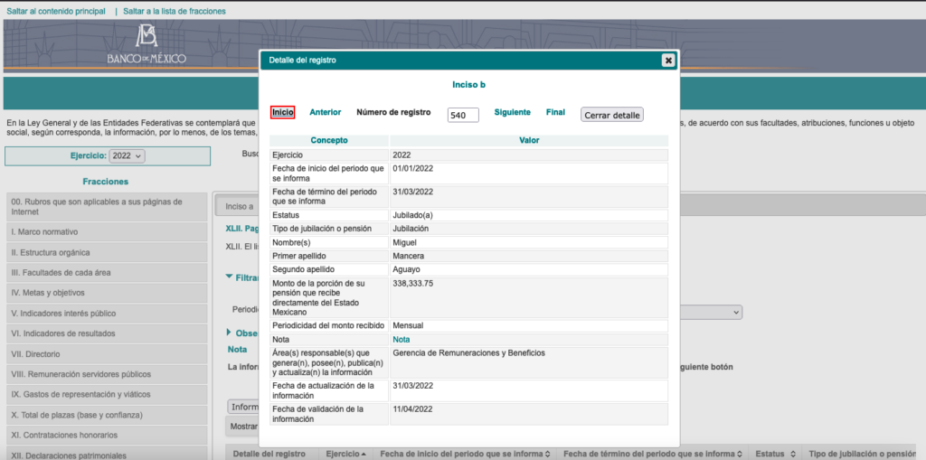The image size is (926, 460).
Task: Click the Inciso b heading
Action: pyautogui.click(x=469, y=85)
